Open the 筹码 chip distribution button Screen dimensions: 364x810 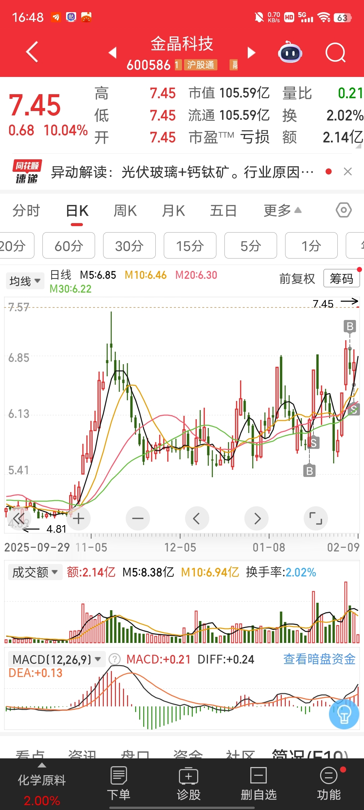pyautogui.click(x=342, y=278)
